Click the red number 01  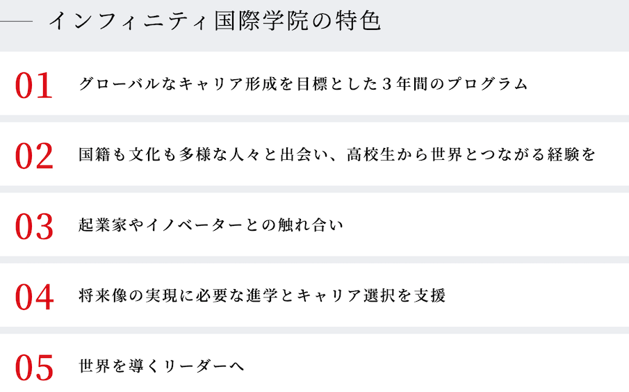pos(33,85)
